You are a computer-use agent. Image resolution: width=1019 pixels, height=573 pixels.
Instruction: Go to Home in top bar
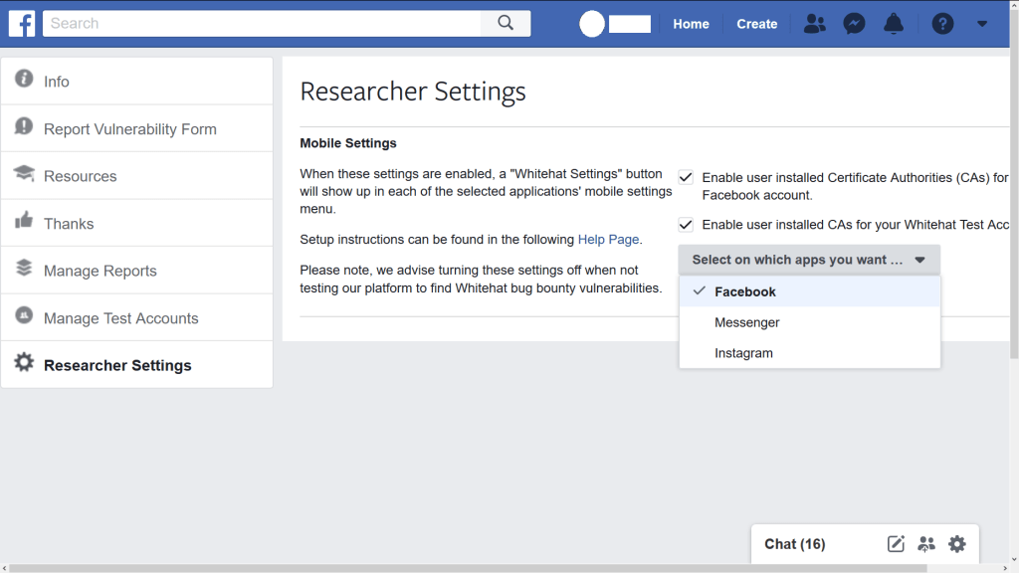click(691, 24)
